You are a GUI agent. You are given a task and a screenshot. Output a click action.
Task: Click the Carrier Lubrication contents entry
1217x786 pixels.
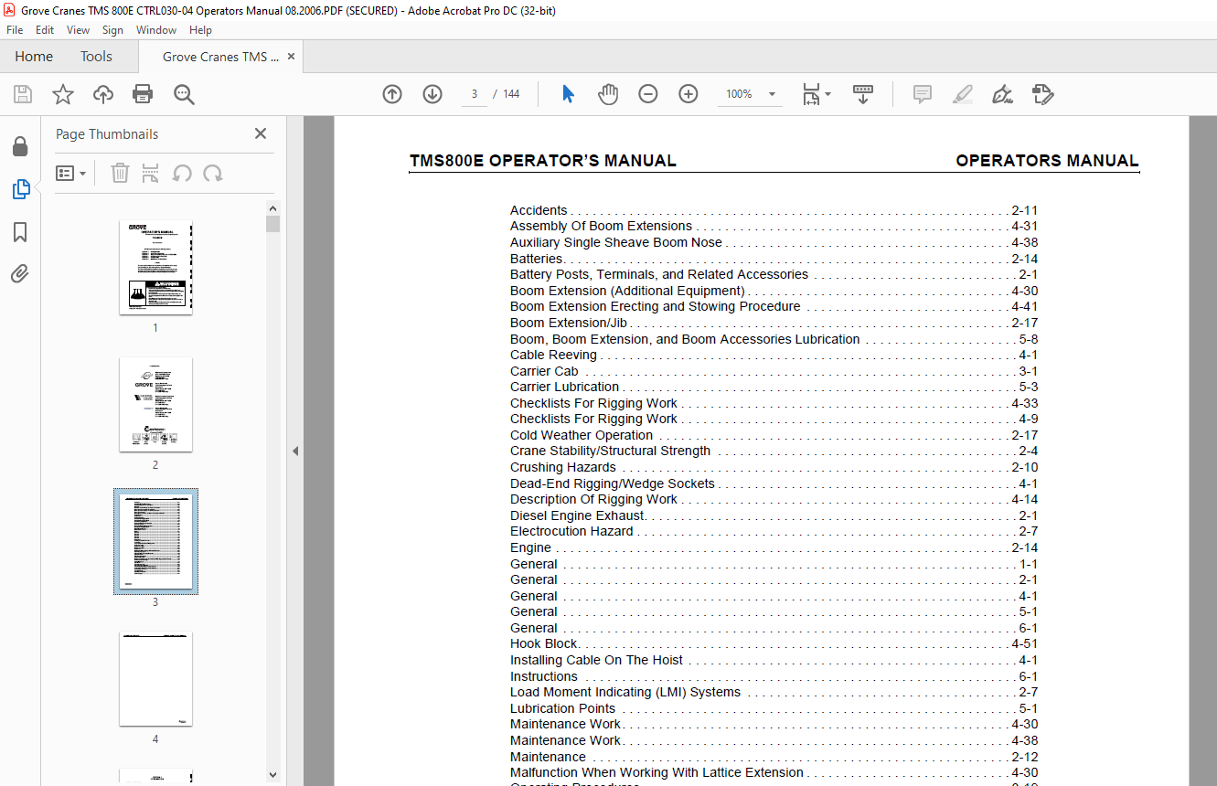click(774, 387)
